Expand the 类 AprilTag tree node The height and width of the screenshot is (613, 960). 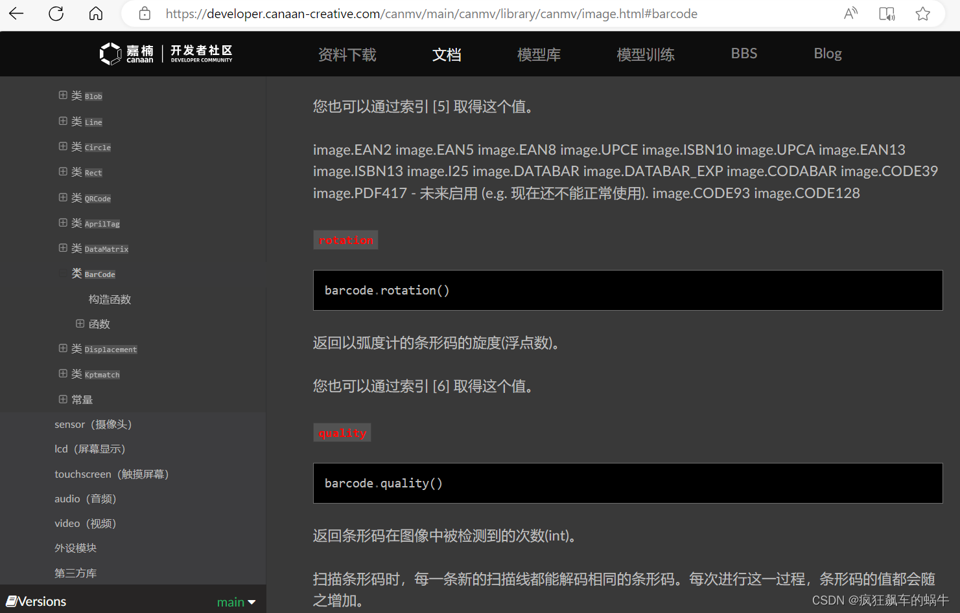(63, 223)
